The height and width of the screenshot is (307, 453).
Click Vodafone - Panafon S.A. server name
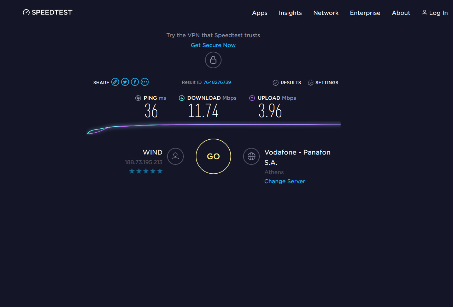[x=298, y=157]
